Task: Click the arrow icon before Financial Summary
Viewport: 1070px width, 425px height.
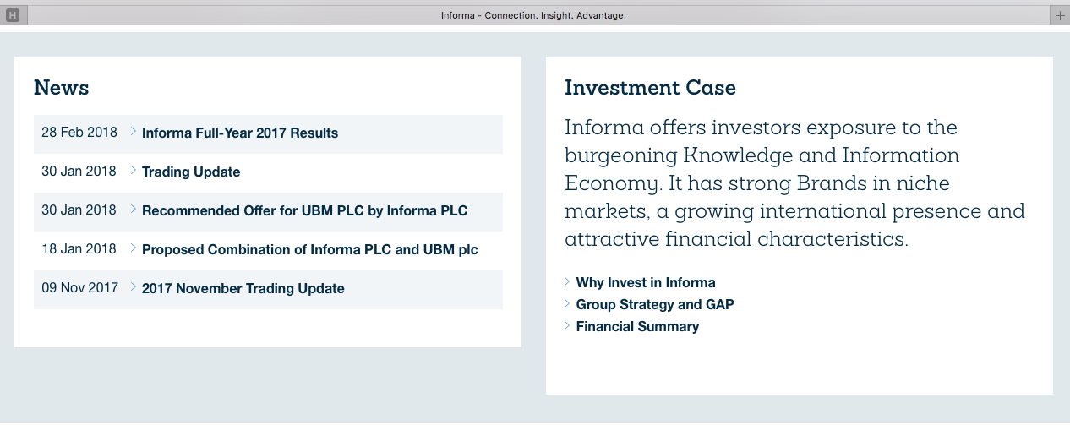Action: pyautogui.click(x=567, y=326)
